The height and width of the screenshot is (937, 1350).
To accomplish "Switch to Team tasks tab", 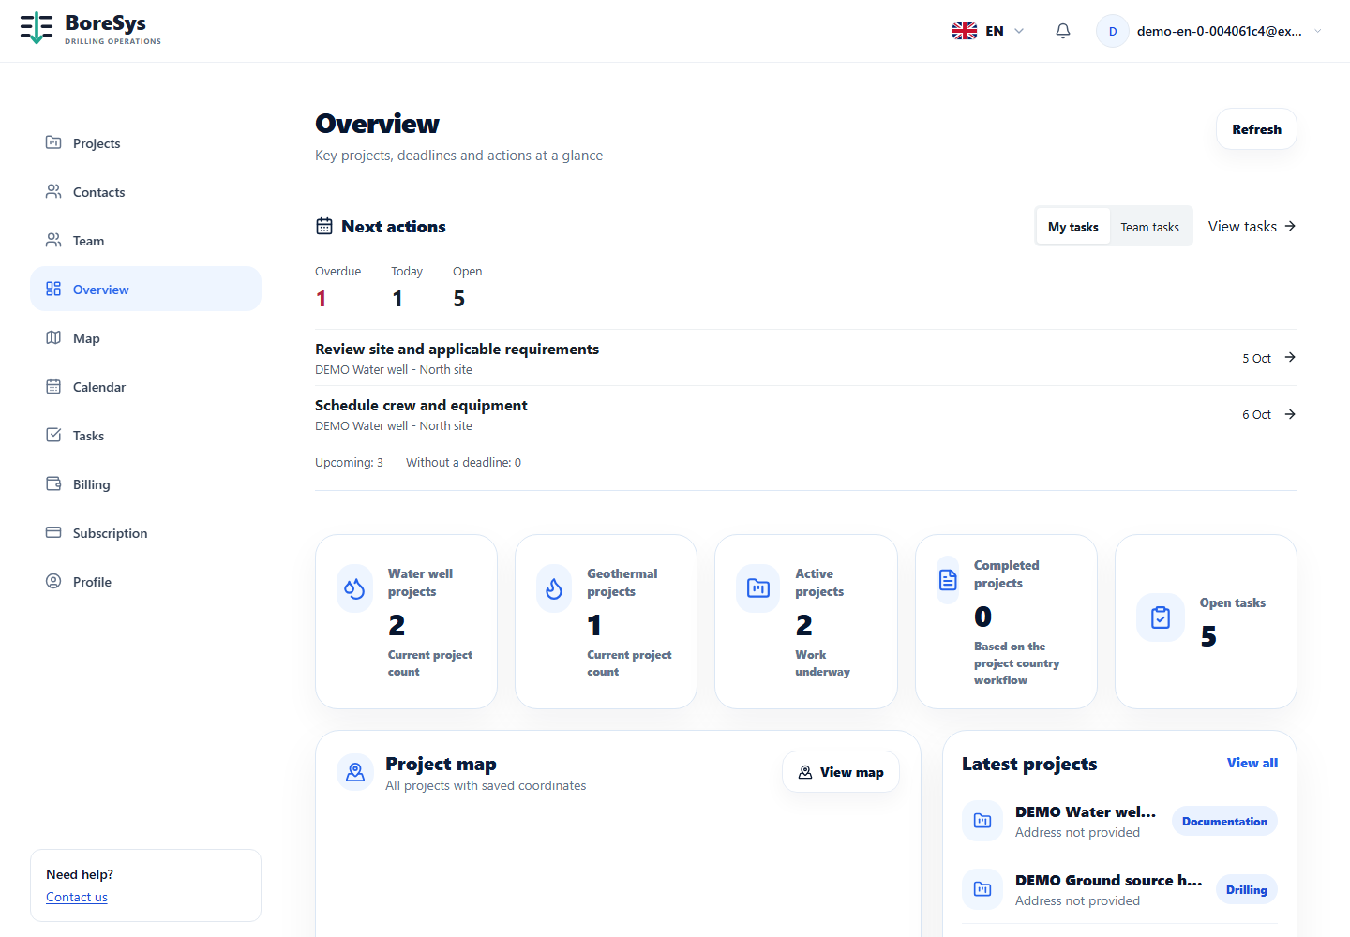I will [1150, 227].
